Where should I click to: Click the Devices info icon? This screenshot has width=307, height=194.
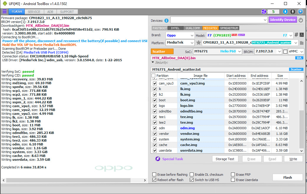166,20
